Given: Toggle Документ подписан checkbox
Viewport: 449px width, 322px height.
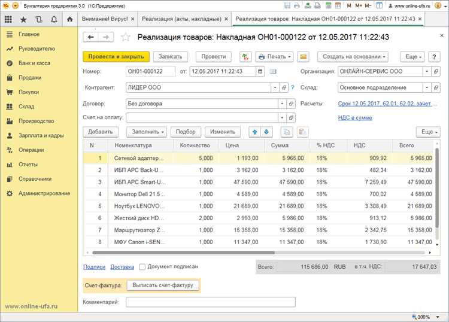Looking at the screenshot, I should tap(142, 267).
